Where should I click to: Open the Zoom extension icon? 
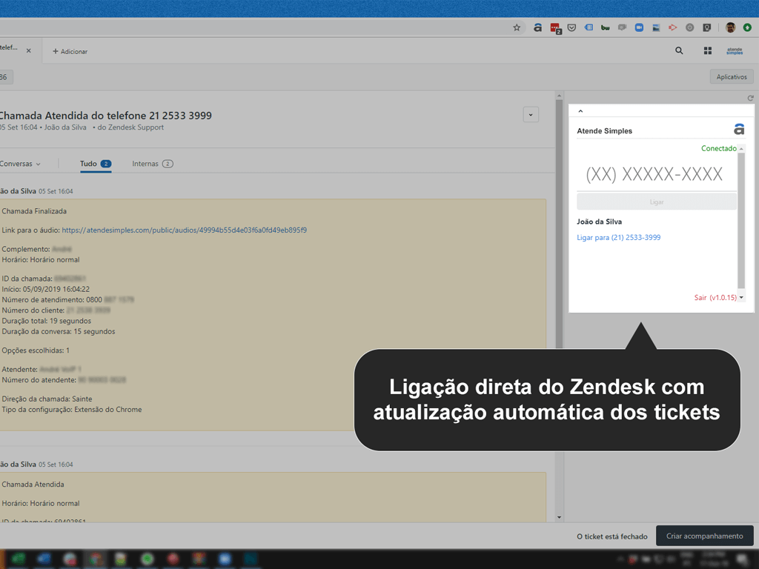point(639,27)
